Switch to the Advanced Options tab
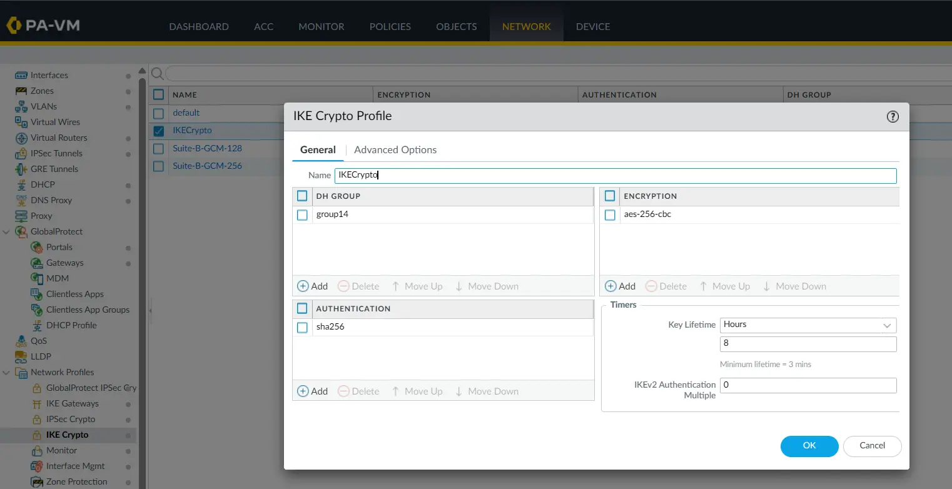 point(395,150)
